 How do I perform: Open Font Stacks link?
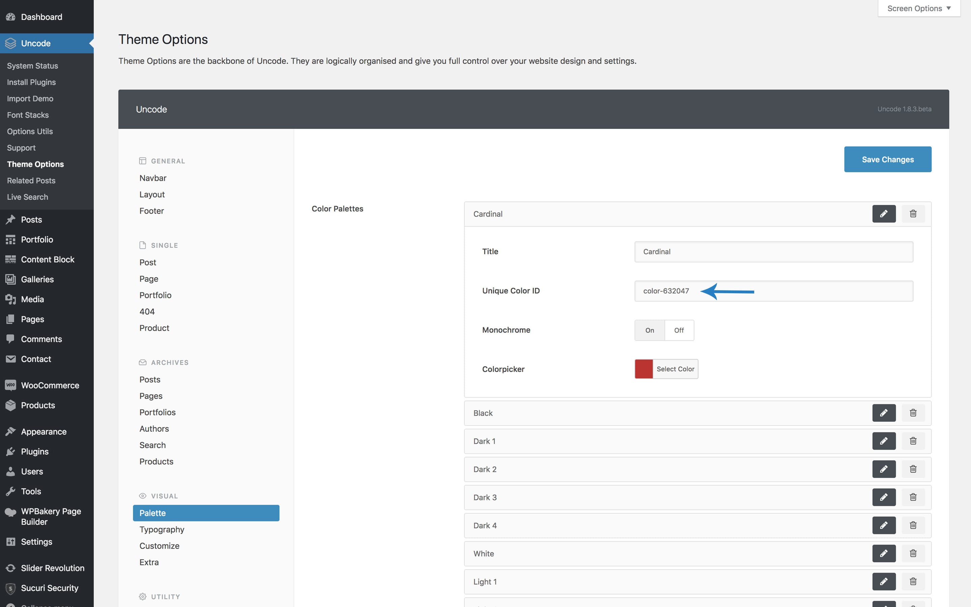(28, 115)
